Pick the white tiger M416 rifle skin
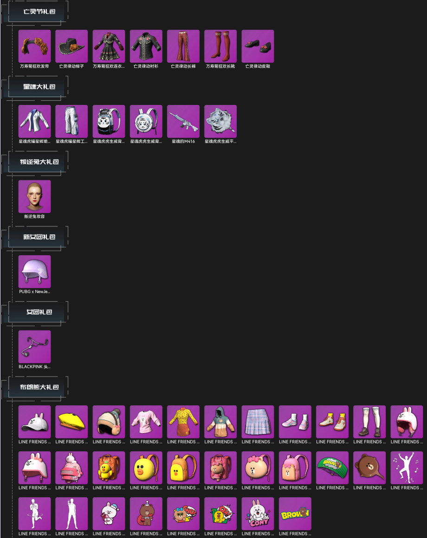 pyautogui.click(x=183, y=121)
